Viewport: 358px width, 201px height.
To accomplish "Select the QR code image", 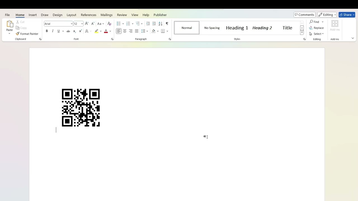I will [x=81, y=108].
